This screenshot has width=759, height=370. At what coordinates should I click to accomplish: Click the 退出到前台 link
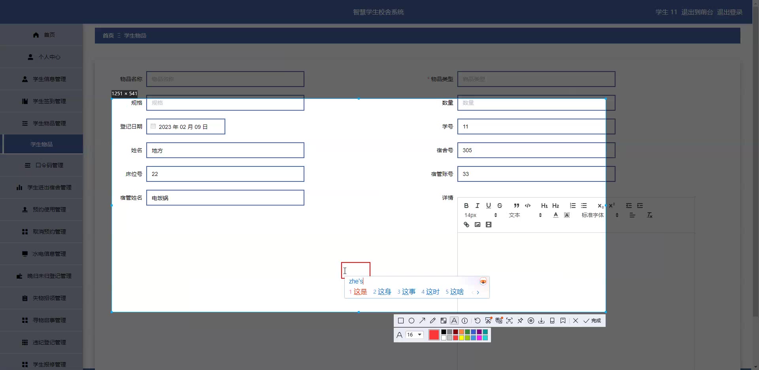tap(697, 12)
